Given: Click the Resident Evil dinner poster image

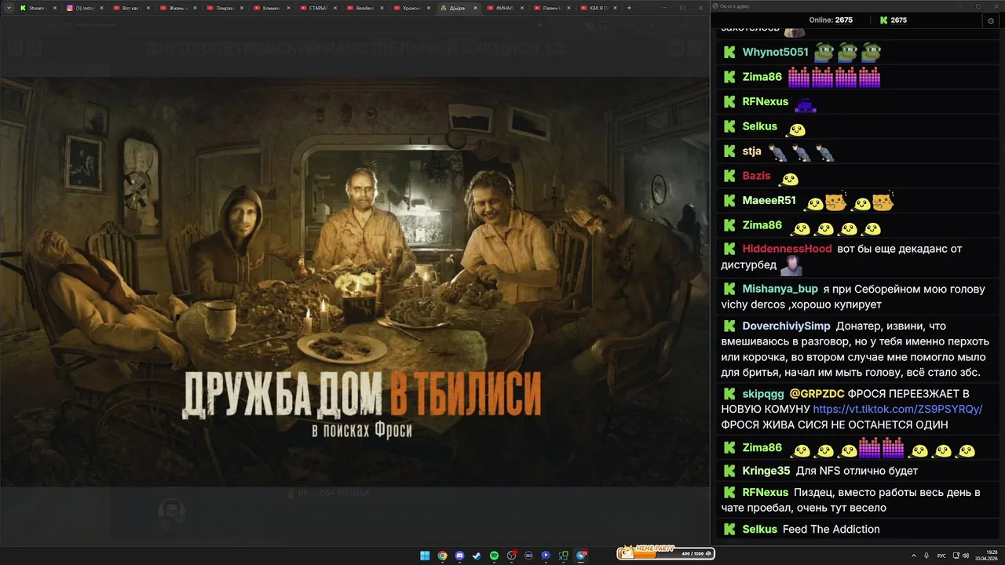Looking at the screenshot, I should coord(354,281).
